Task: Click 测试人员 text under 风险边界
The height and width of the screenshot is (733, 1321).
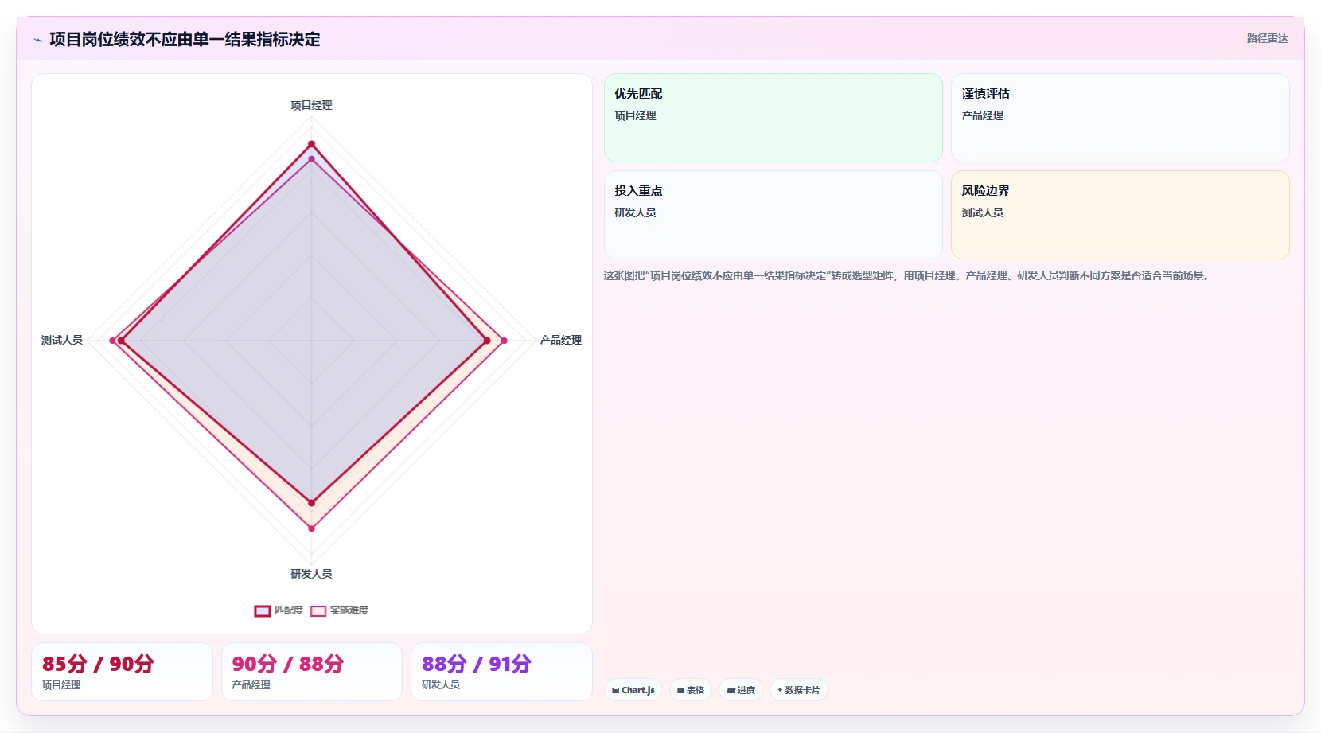Action: coord(982,212)
